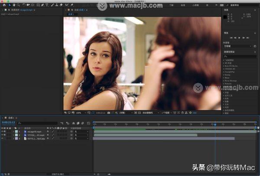Select the Camera tool
The width and height of the screenshot is (260, 176).
click(x=28, y=5)
